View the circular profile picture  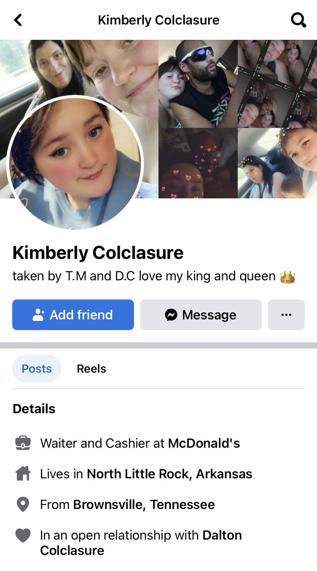coord(75,162)
